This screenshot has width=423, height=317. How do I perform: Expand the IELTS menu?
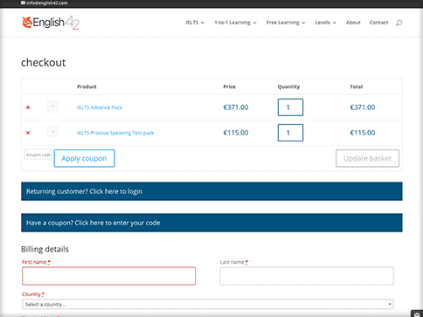click(x=195, y=23)
